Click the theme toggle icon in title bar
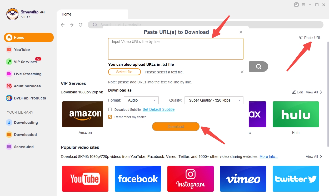 (296, 5)
